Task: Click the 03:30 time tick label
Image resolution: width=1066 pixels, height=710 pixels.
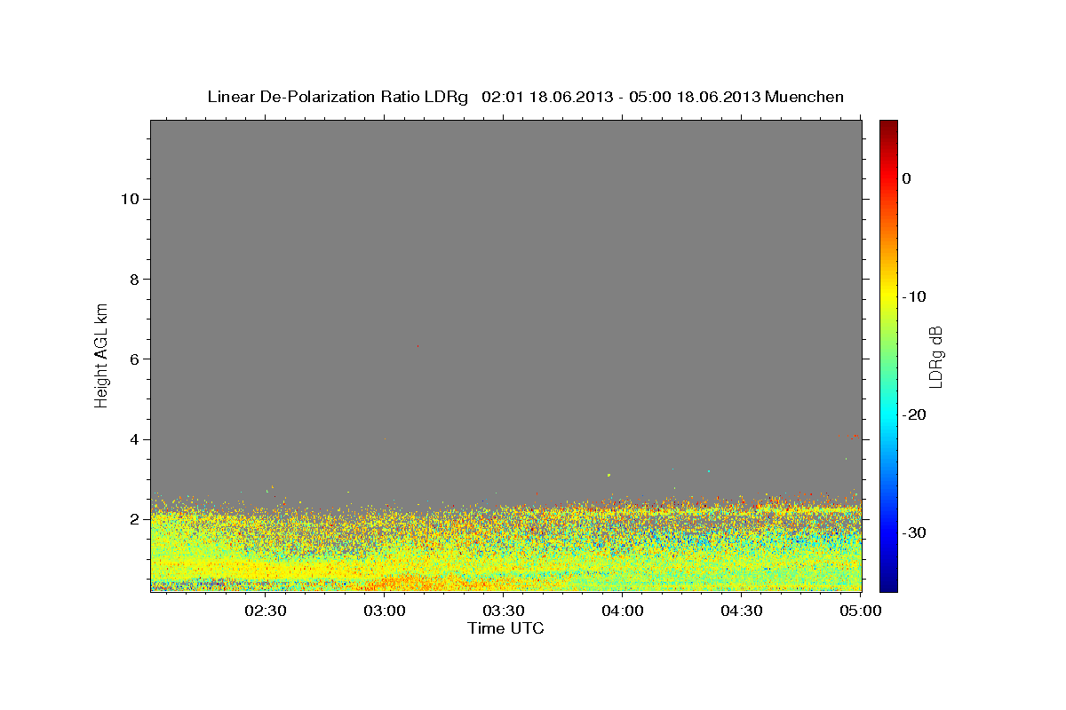Action: click(x=503, y=611)
